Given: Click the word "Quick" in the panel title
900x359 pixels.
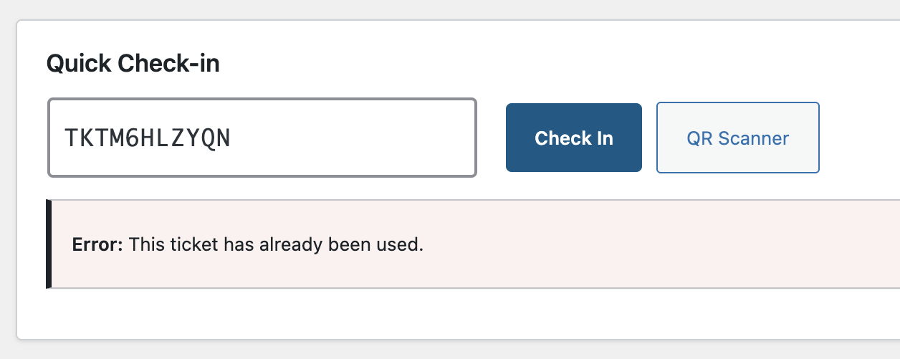Looking at the screenshot, I should 79,64.
